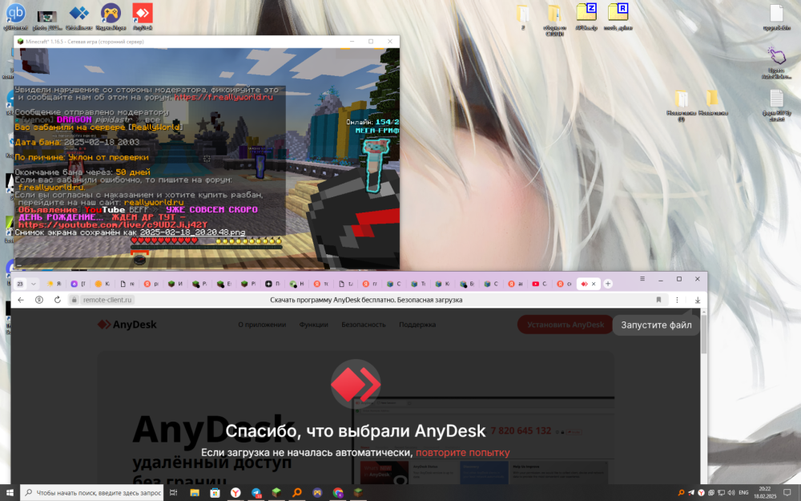Click the 'повторите попытку' retry link
The width and height of the screenshot is (801, 501).
click(462, 452)
